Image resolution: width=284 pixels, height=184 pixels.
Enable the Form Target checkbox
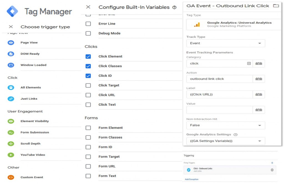coord(88,157)
